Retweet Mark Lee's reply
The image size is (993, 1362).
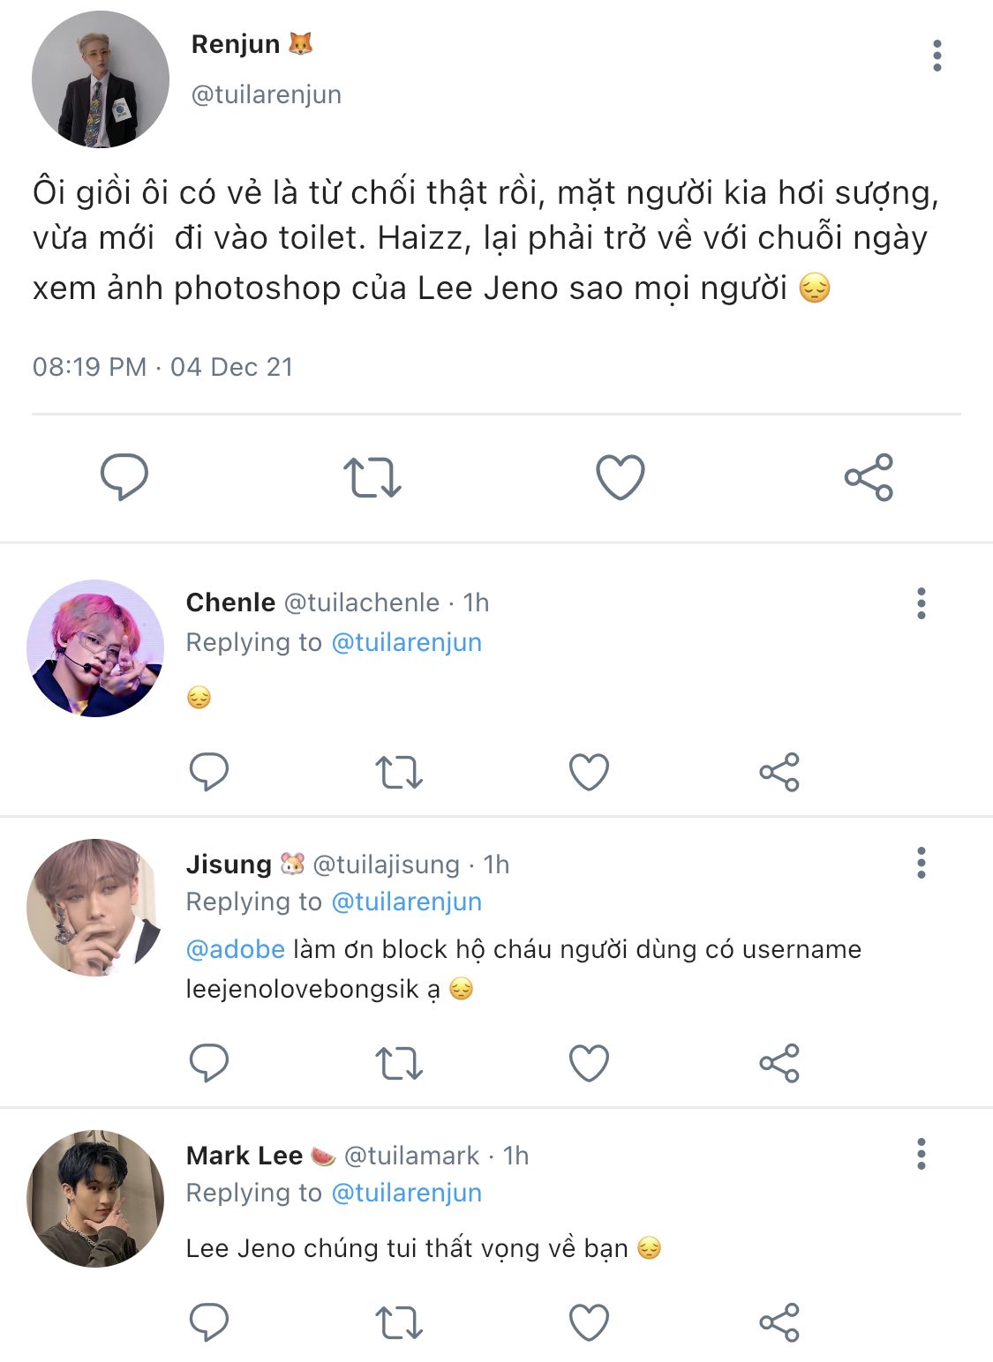click(399, 1322)
